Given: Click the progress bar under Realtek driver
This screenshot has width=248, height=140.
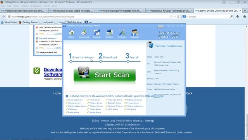Looking at the screenshot, I should 54,48.
